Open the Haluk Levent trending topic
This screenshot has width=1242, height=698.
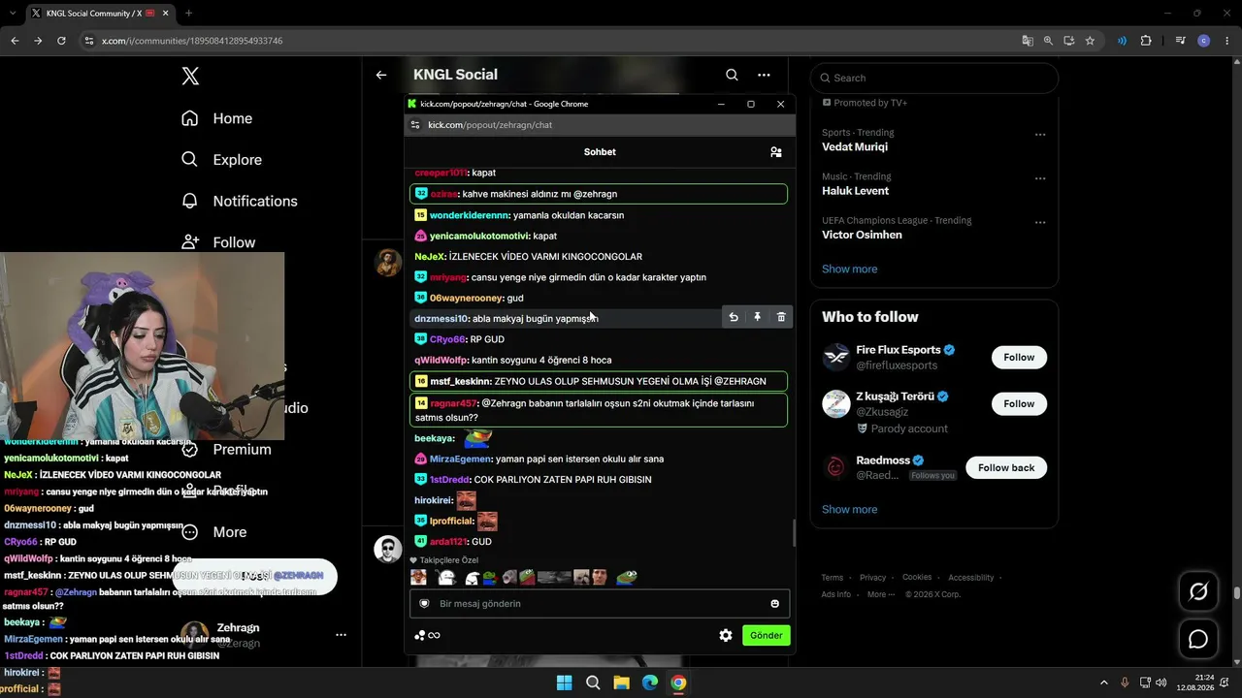pyautogui.click(x=855, y=191)
